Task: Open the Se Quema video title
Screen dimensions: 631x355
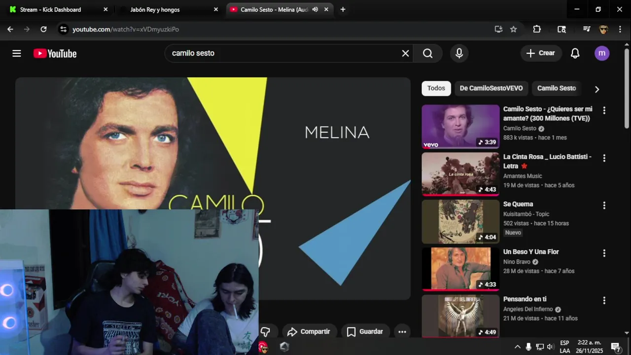Action: tap(518, 204)
